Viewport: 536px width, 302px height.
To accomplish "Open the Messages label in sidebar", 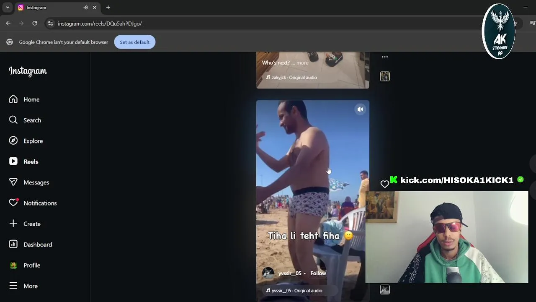I will (x=36, y=182).
